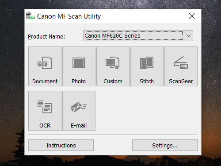Screen dimensions: 221x166
Task: Expand the Product Name dropdown arrow
Action: [x=188, y=36]
